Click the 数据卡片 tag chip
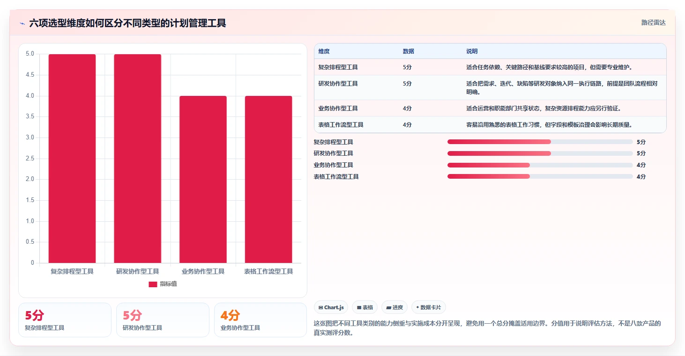The height and width of the screenshot is (356, 685). (x=429, y=307)
